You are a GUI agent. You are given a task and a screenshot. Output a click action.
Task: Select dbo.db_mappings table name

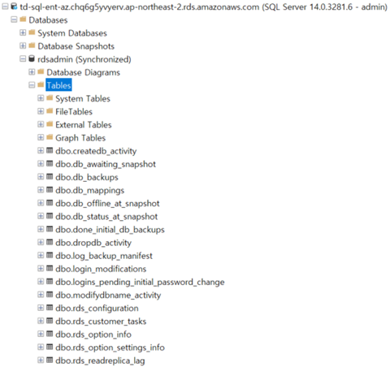tap(90, 190)
